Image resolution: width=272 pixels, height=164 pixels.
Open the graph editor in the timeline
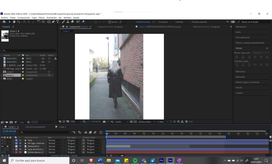[101, 132]
